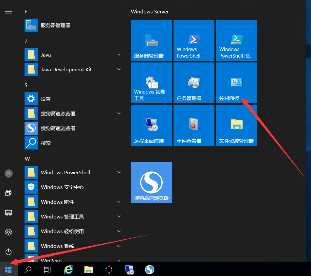Open 服务器管理器 in the app list
The image size is (311, 276).
(73, 26)
